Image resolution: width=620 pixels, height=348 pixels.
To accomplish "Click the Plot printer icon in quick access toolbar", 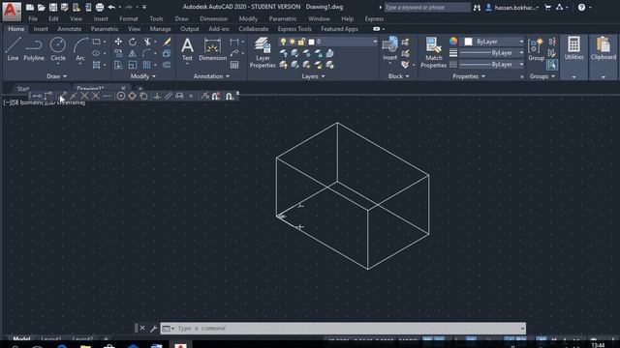I will pos(100,7).
